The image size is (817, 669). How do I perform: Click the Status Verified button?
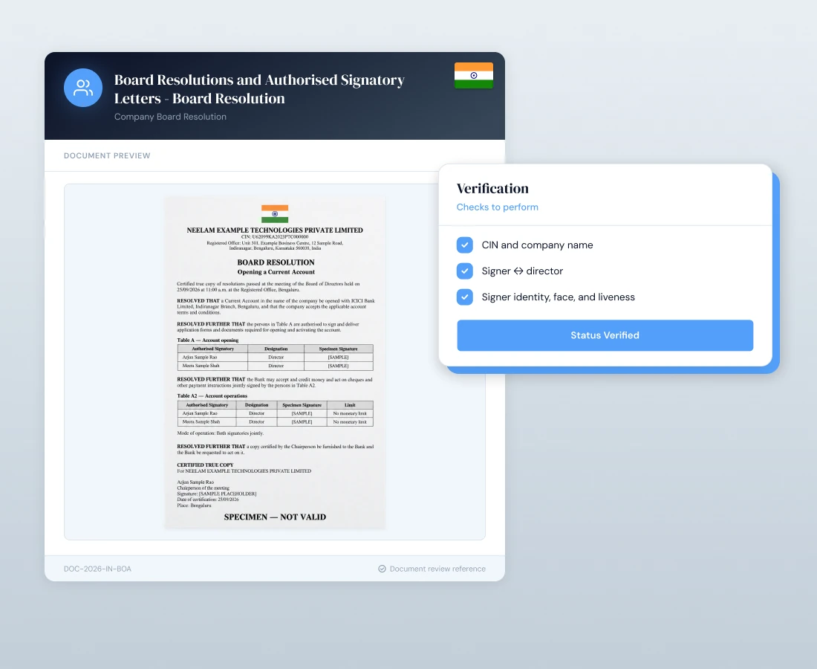[x=605, y=335]
